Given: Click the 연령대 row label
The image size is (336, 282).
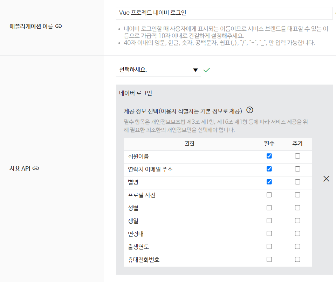Looking at the screenshot, I should point(136,234).
